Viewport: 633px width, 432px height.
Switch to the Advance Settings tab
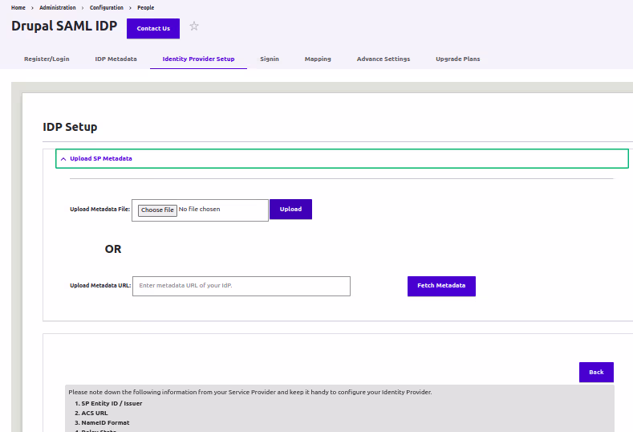point(383,59)
